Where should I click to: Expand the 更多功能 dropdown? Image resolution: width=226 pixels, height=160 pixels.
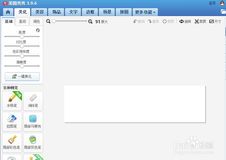(x=145, y=12)
